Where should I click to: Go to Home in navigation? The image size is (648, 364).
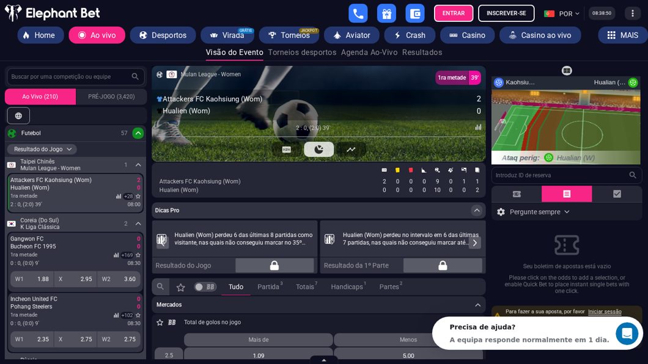(x=40, y=35)
